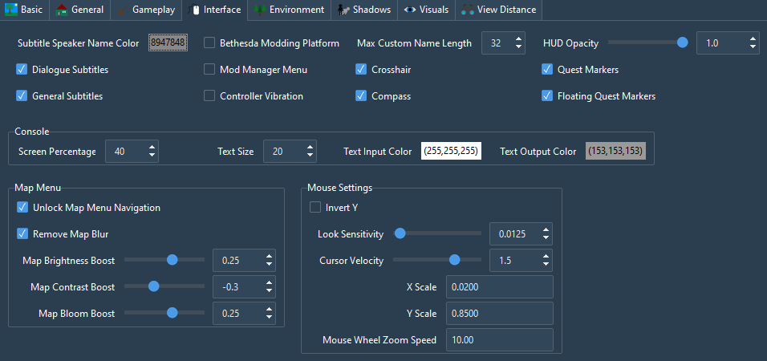
Task: Toggle Unlock Map Menu Navigation
Action: click(x=22, y=208)
